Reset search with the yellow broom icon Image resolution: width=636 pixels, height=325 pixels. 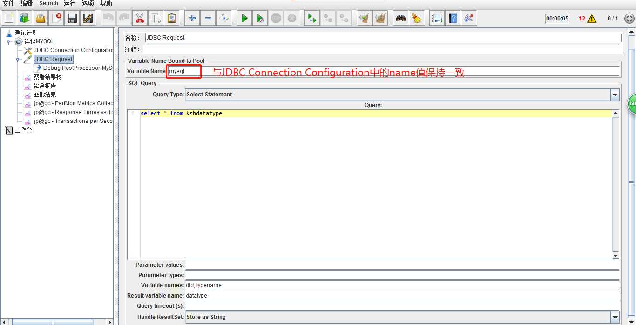tap(416, 18)
